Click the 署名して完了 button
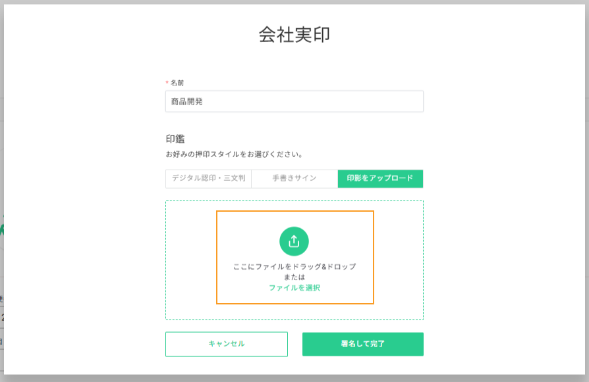The width and height of the screenshot is (589, 382). coord(363,344)
